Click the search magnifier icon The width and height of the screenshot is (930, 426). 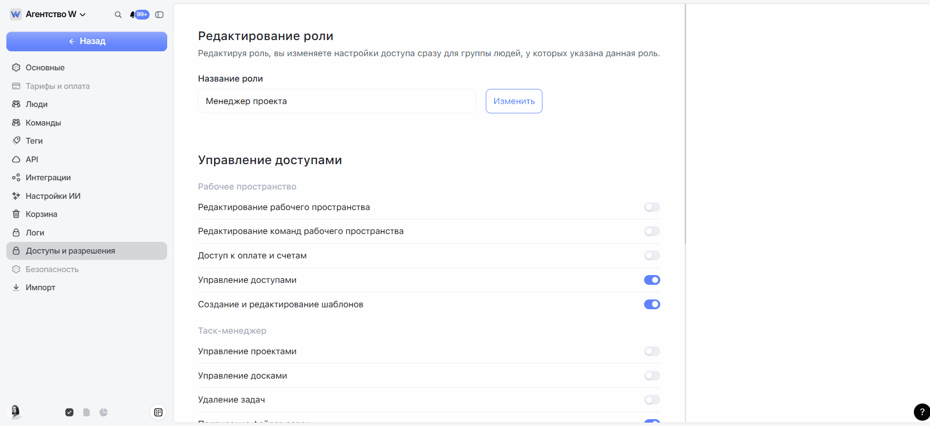[118, 15]
